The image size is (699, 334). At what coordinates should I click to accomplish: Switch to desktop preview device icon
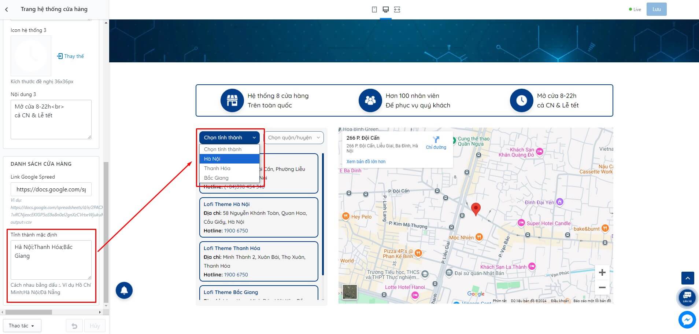[x=385, y=10]
